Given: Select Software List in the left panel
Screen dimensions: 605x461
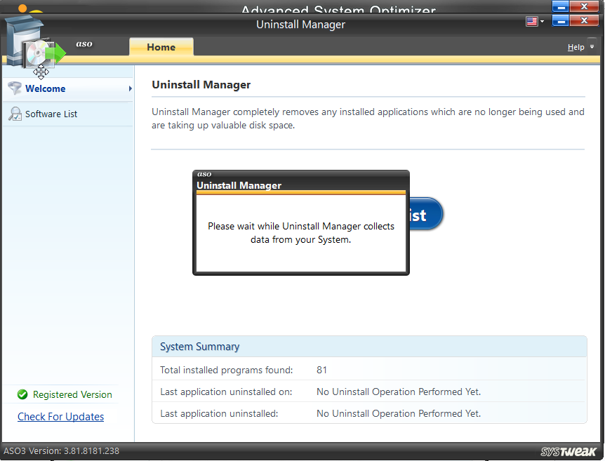Looking at the screenshot, I should coord(51,114).
